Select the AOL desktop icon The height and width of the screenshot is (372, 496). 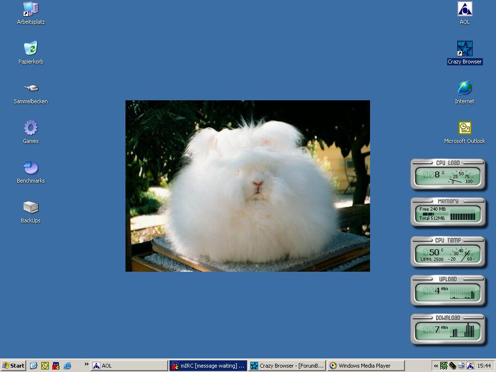[465, 13]
